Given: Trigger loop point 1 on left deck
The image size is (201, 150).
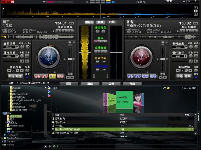Looking at the screenshot, I should pos(58,31).
